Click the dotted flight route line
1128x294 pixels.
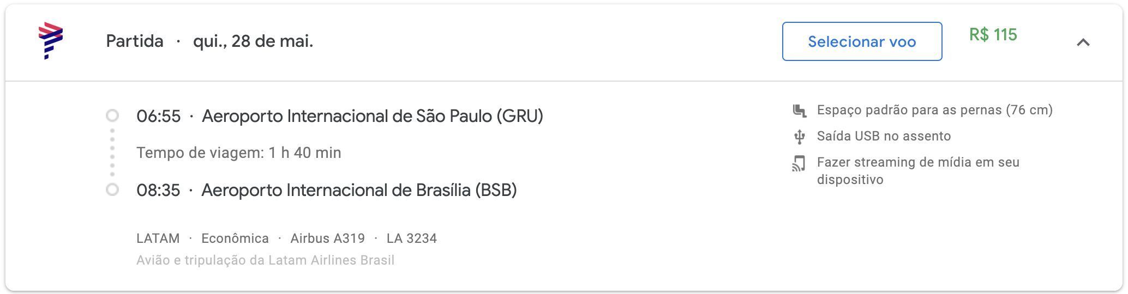click(112, 152)
